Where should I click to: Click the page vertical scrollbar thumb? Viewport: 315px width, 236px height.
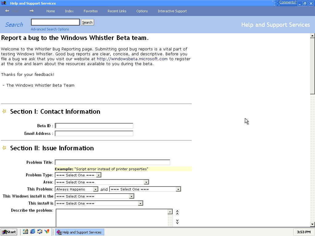[312, 66]
